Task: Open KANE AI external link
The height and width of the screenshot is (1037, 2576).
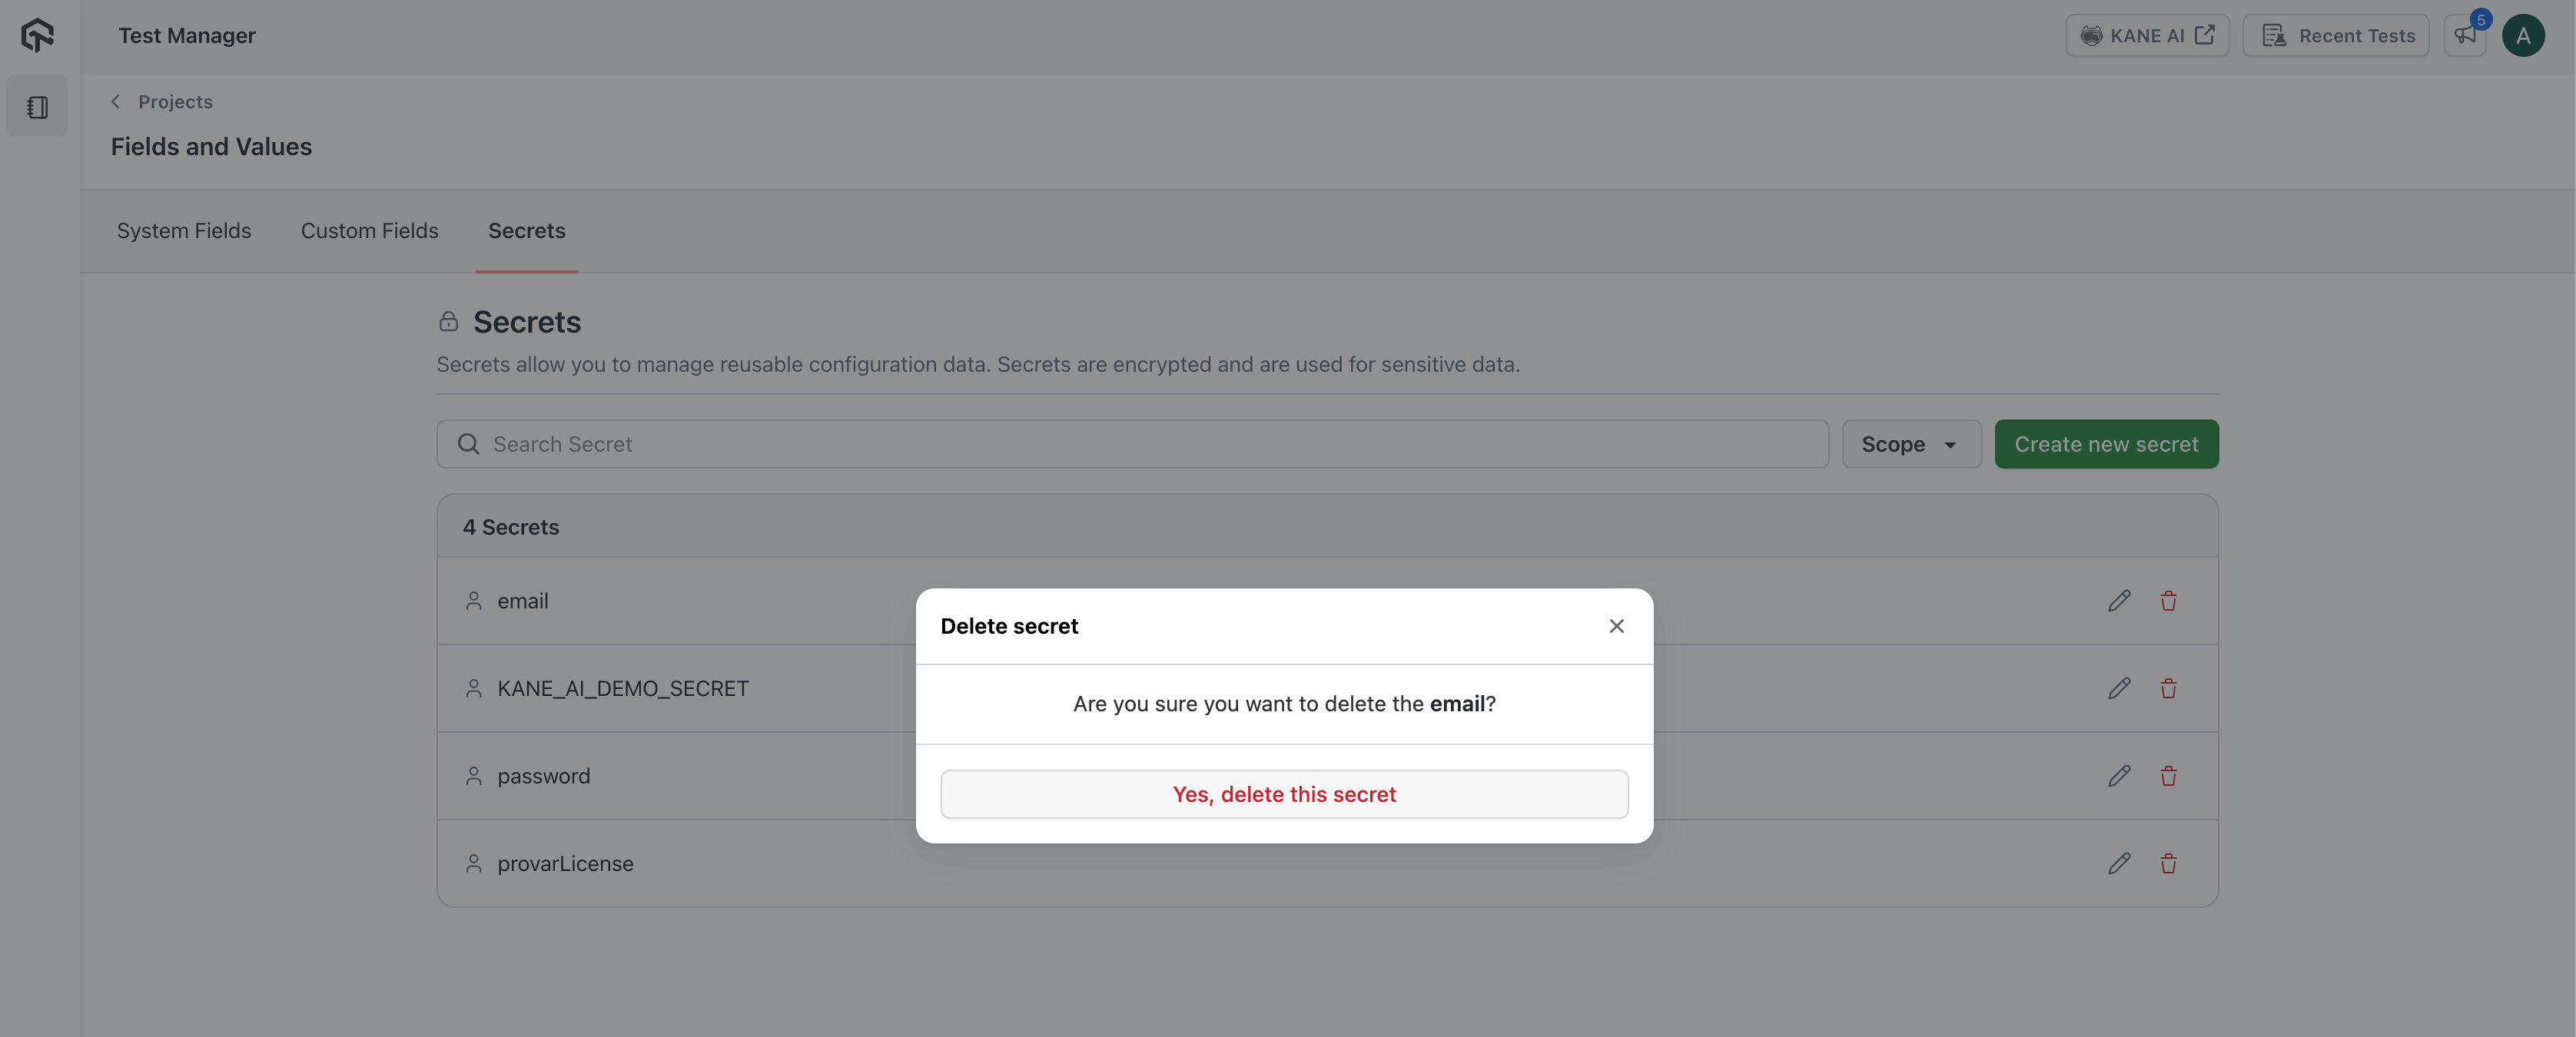Action: (2147, 36)
